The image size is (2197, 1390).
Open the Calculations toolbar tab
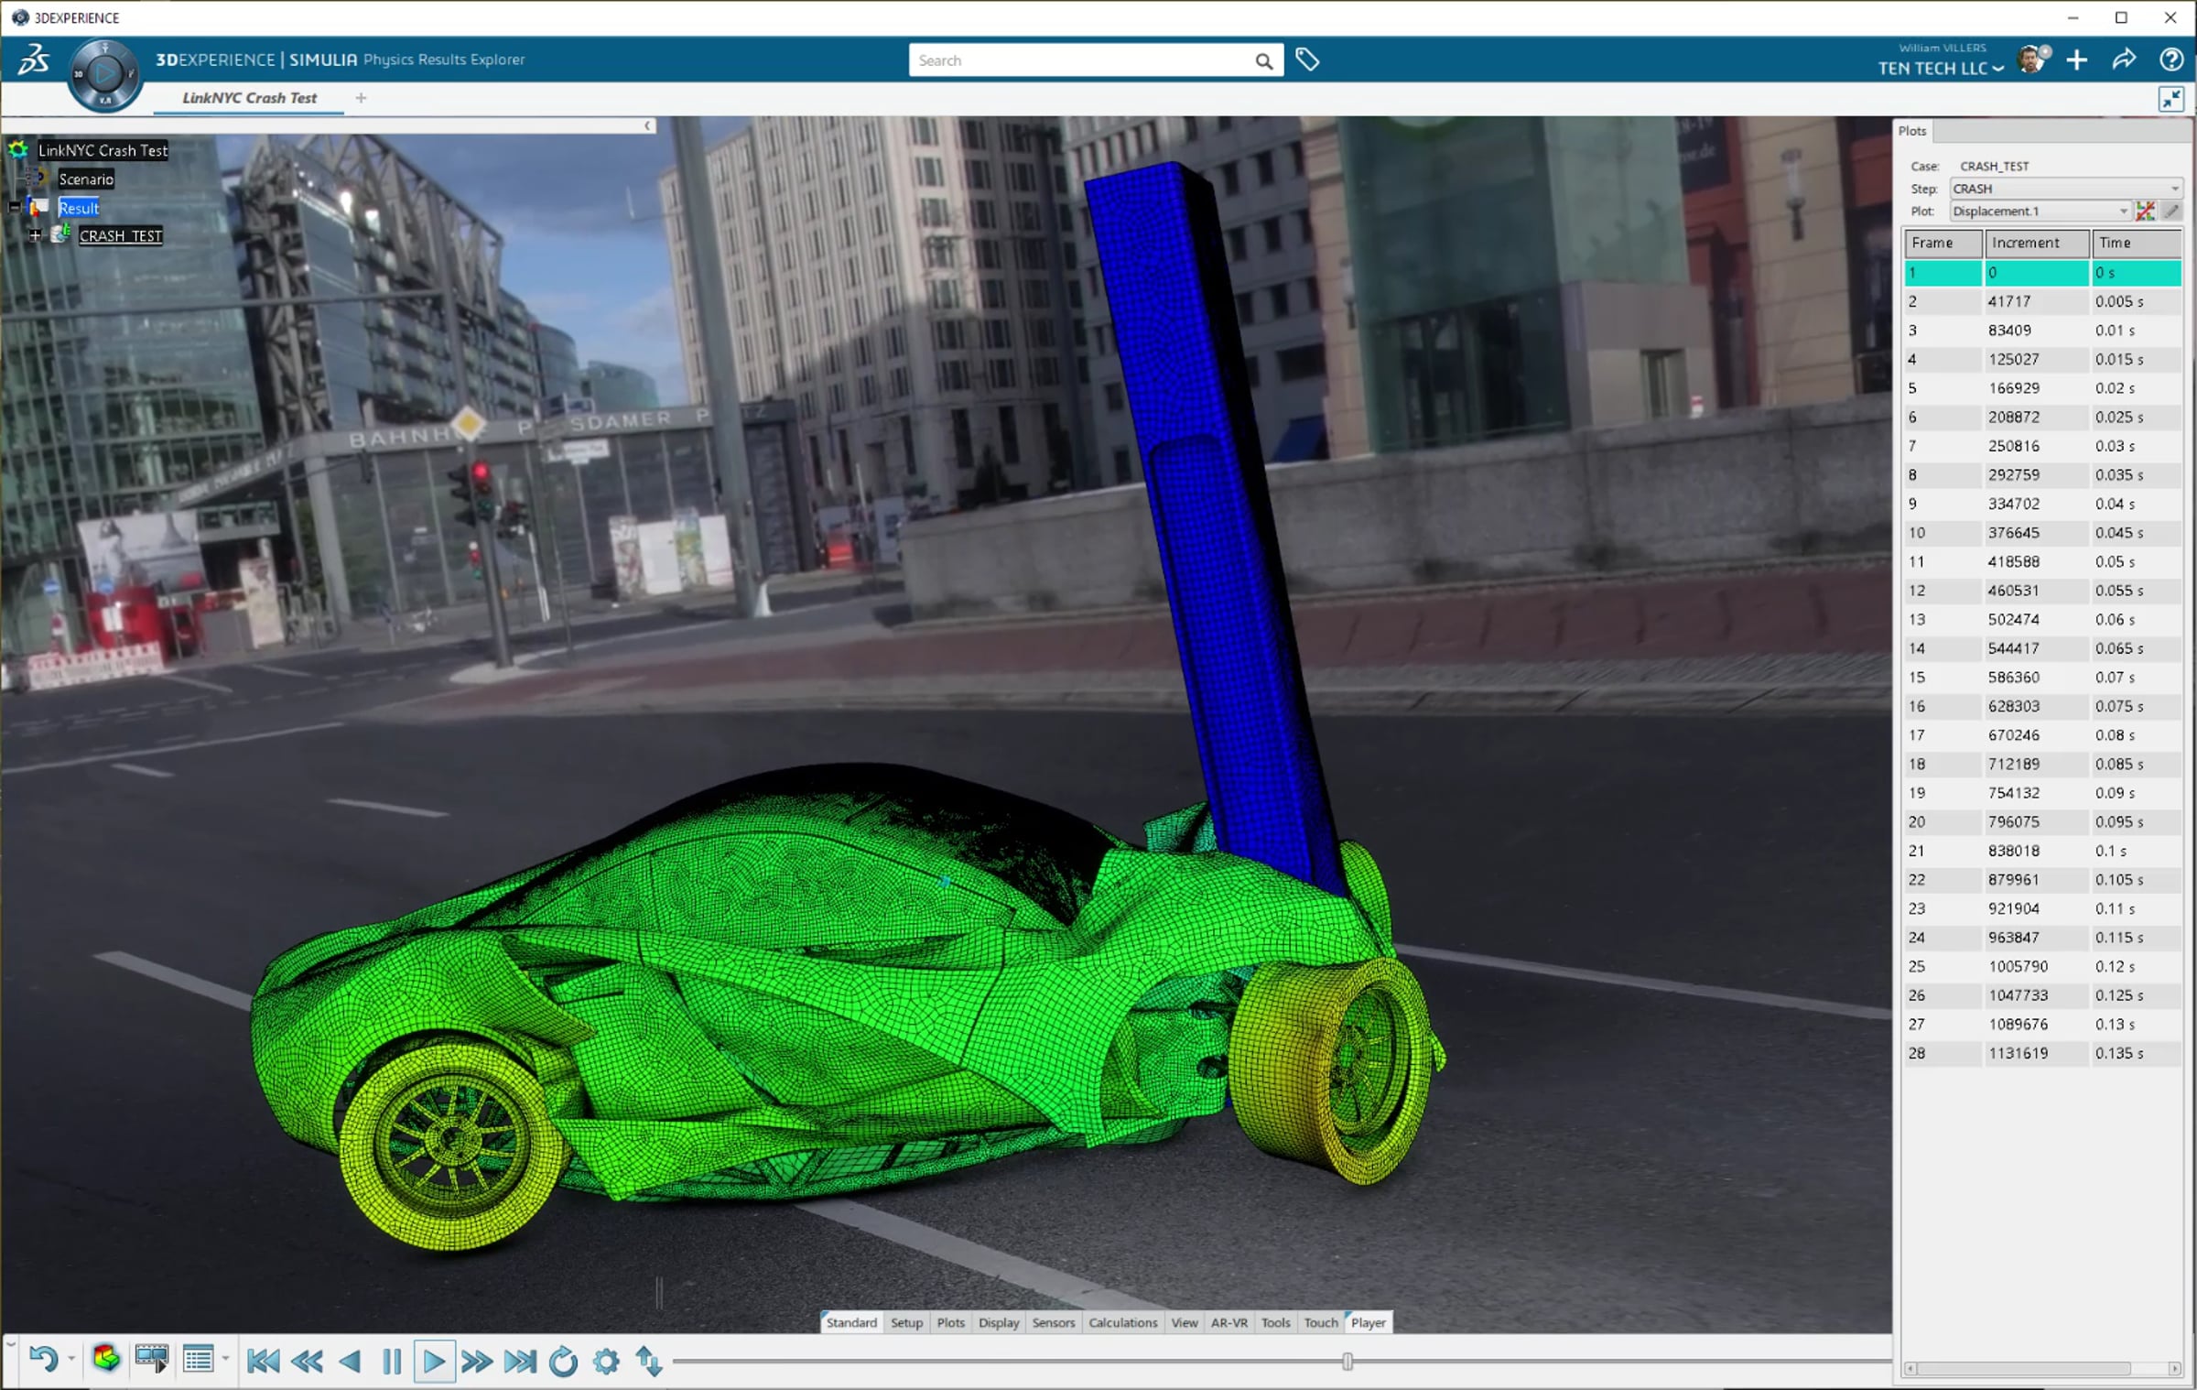point(1122,1322)
